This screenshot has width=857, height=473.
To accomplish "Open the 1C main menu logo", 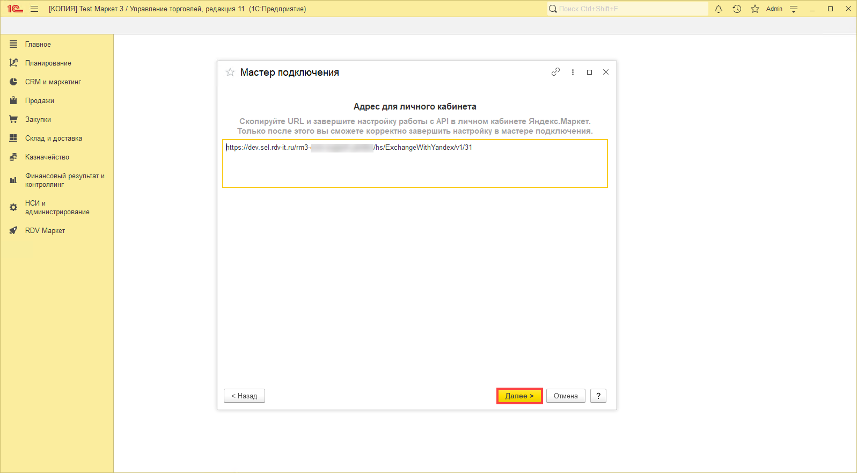I will coord(15,9).
